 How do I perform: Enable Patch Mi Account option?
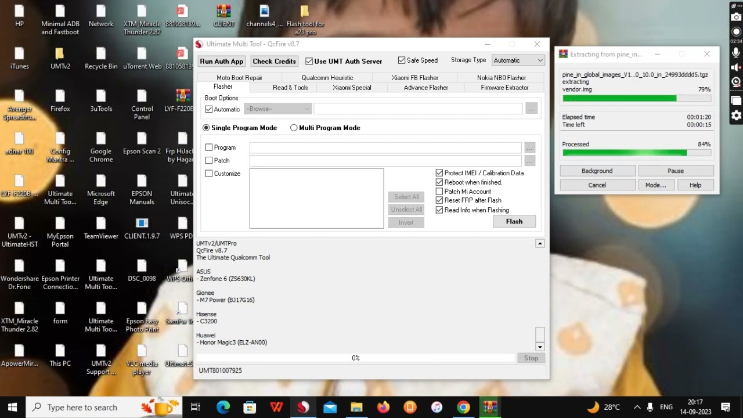[x=439, y=191]
